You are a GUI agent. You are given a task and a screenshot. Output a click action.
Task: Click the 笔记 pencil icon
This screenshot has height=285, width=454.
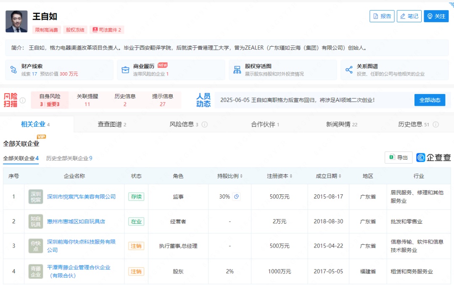tap(402, 16)
